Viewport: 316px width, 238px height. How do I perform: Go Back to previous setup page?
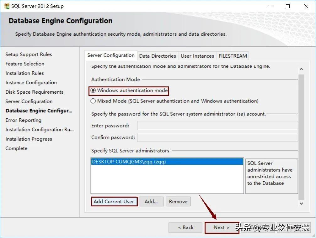pyautogui.click(x=186, y=227)
